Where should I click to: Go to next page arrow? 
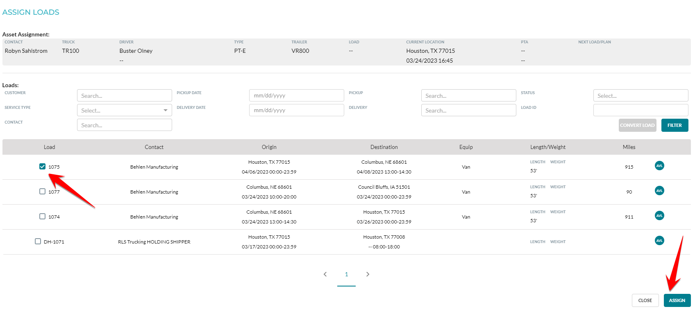(368, 274)
